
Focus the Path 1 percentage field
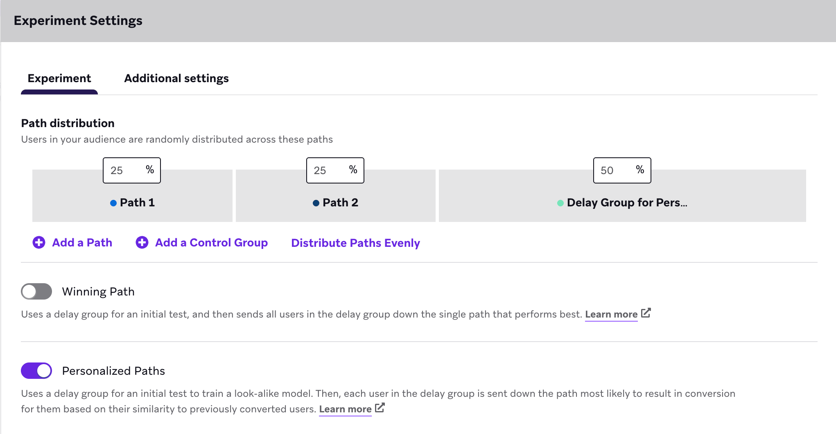[132, 170]
